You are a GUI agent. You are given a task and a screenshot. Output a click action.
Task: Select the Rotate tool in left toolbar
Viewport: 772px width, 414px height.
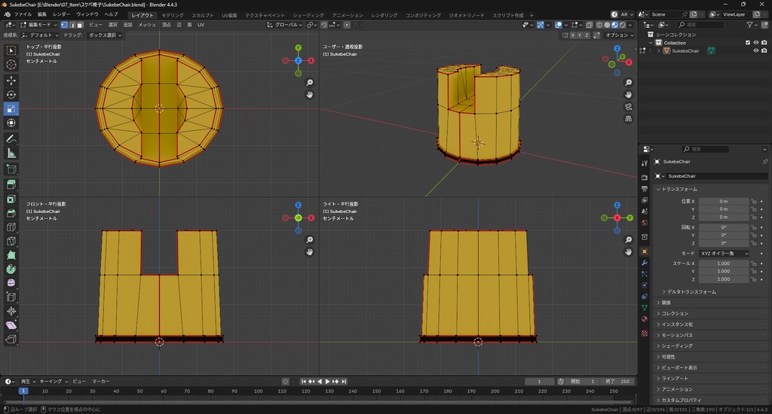click(11, 95)
